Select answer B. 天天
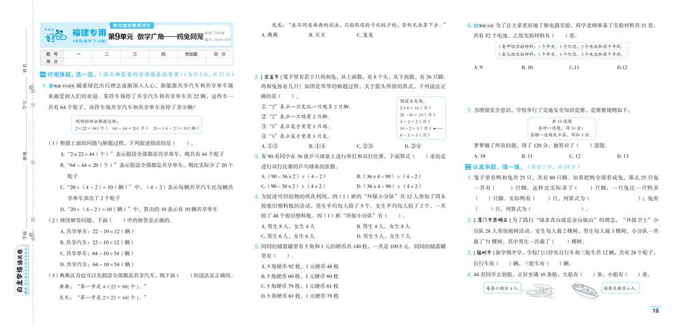The image size is (683, 325). coord(317,36)
